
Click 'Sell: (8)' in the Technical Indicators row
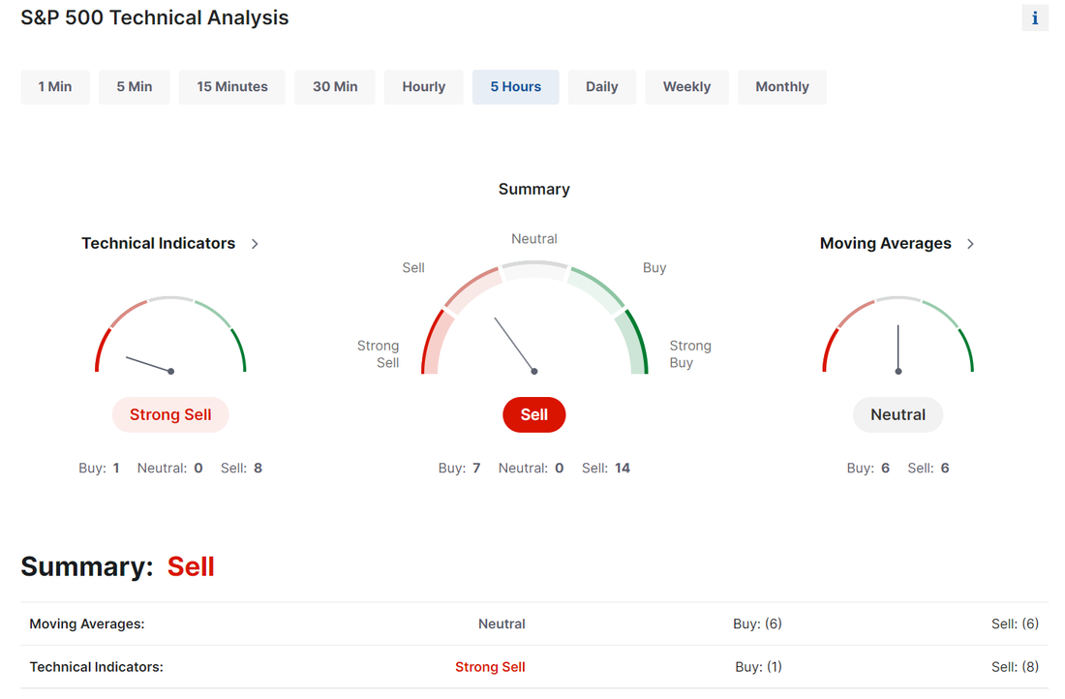click(1015, 667)
